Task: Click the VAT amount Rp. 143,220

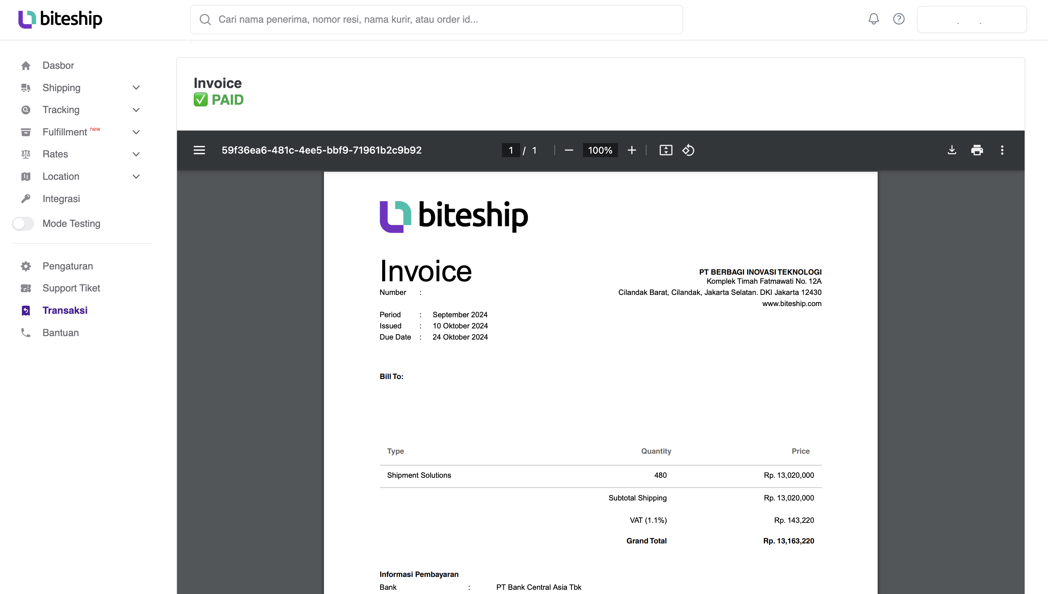Action: pos(794,520)
